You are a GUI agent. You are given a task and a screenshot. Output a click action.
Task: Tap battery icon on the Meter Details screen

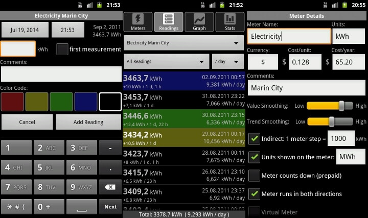click(x=344, y=5)
